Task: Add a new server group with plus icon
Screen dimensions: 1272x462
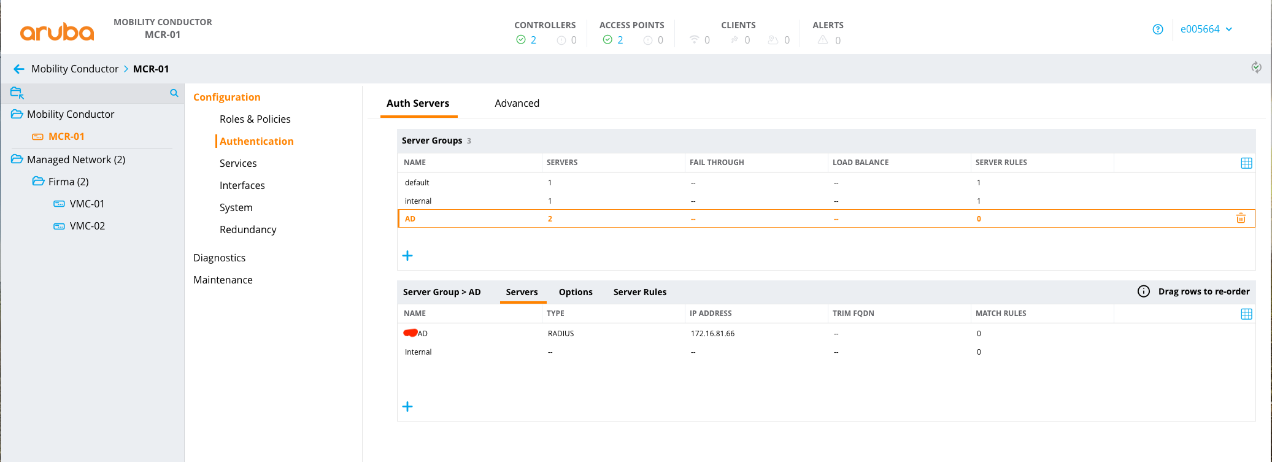Action: click(407, 256)
